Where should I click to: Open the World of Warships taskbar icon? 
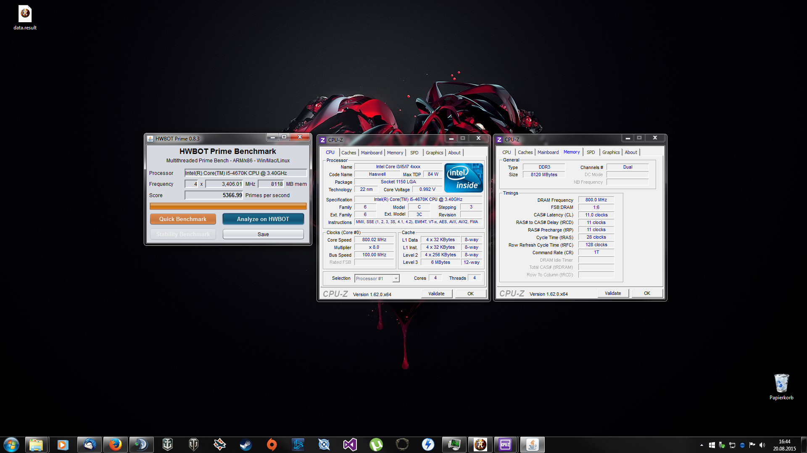tap(168, 445)
